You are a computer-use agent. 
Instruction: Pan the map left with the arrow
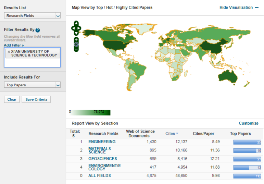[73, 28]
